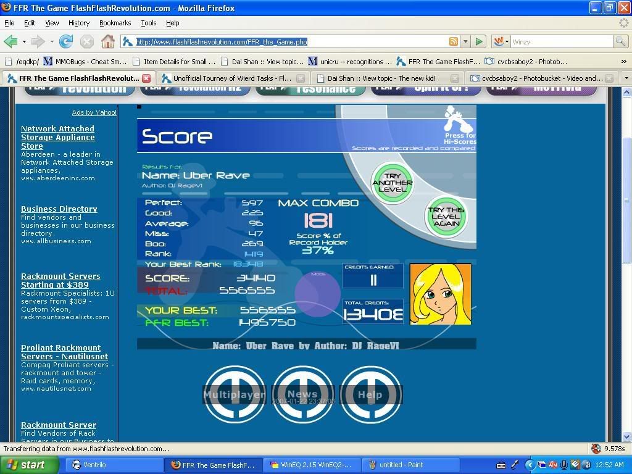Click the Reload page icon
Viewport: 632px width, 474px height.
click(66, 42)
